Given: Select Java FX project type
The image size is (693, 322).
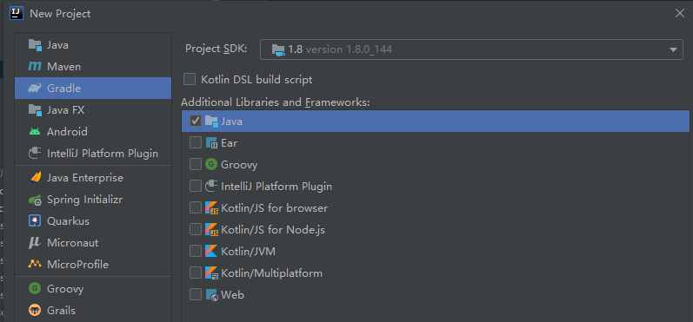Looking at the screenshot, I should 93,110.
